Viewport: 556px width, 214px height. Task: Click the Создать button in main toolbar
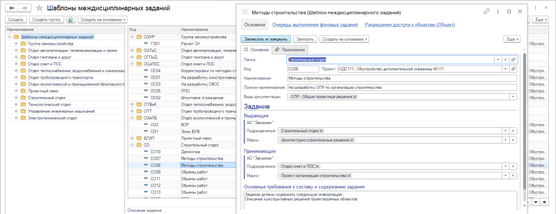pyautogui.click(x=16, y=20)
